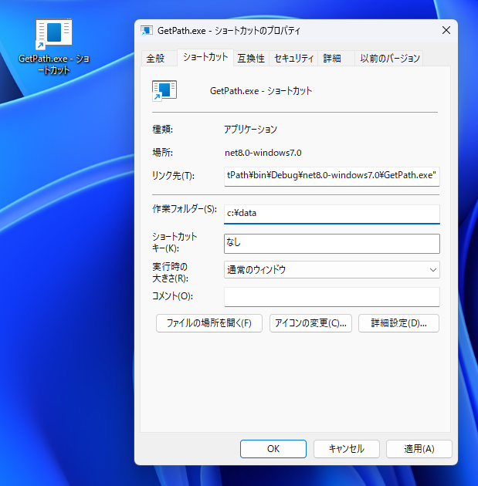Click the 作業フォルダー field containing c:¥data
This screenshot has width=478, height=486.
(x=331, y=214)
